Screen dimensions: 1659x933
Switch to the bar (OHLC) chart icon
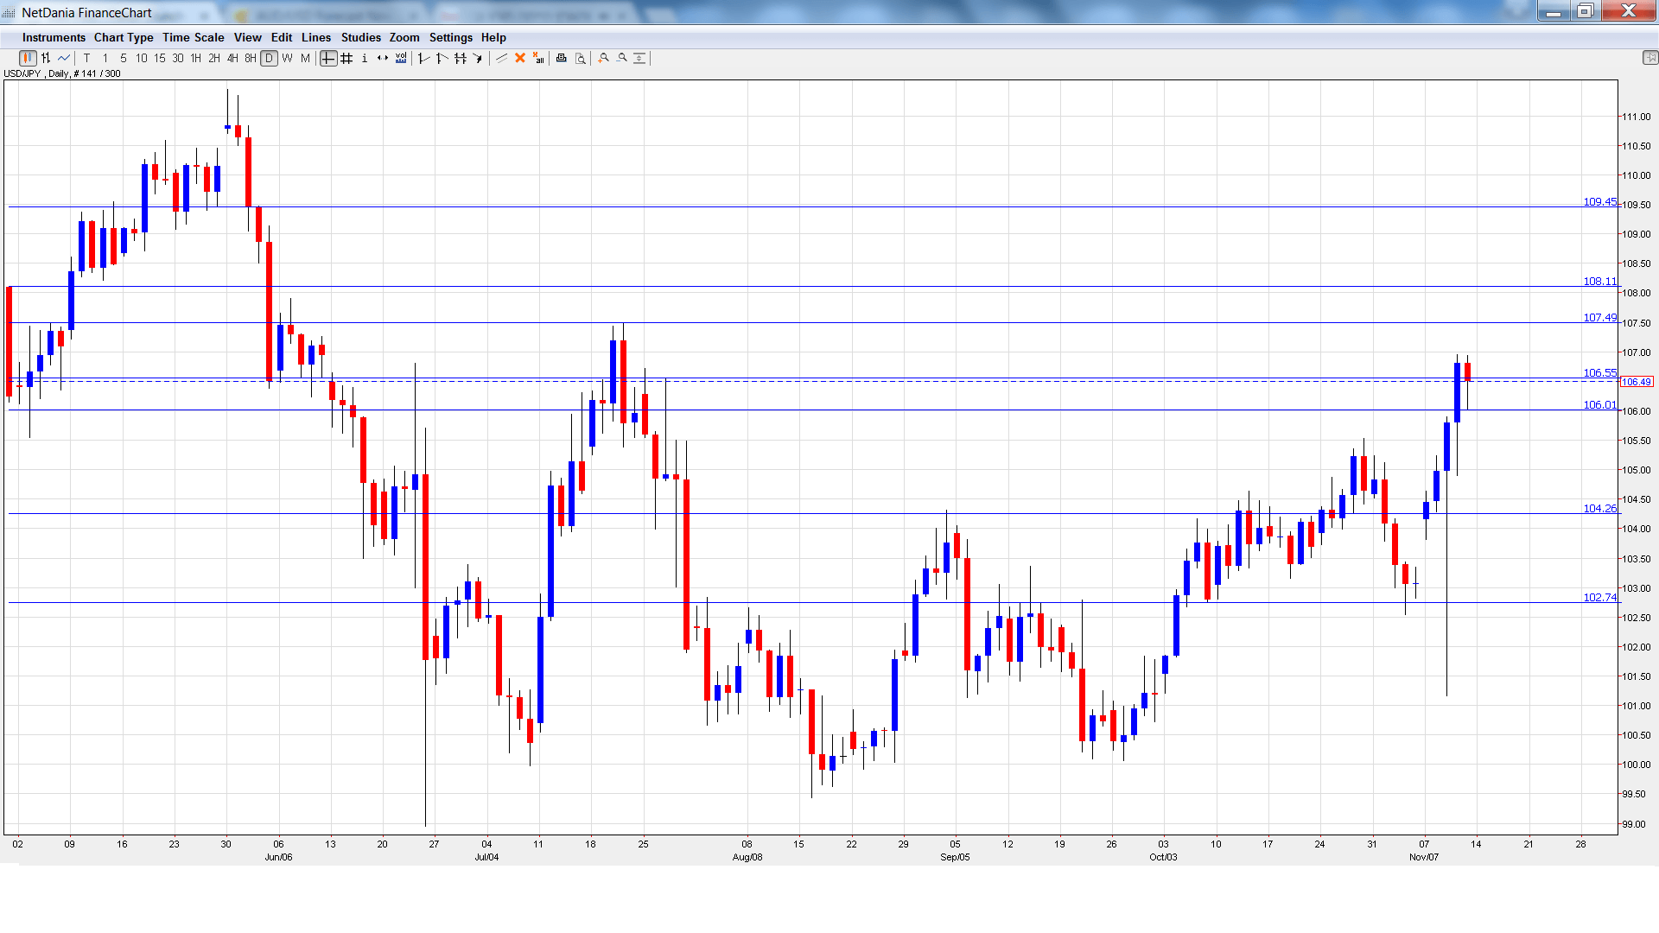[x=46, y=58]
